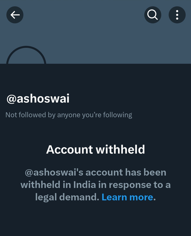The height and width of the screenshot is (236, 191).
Task: Click the word 'more' in blue link
Action: (141, 197)
